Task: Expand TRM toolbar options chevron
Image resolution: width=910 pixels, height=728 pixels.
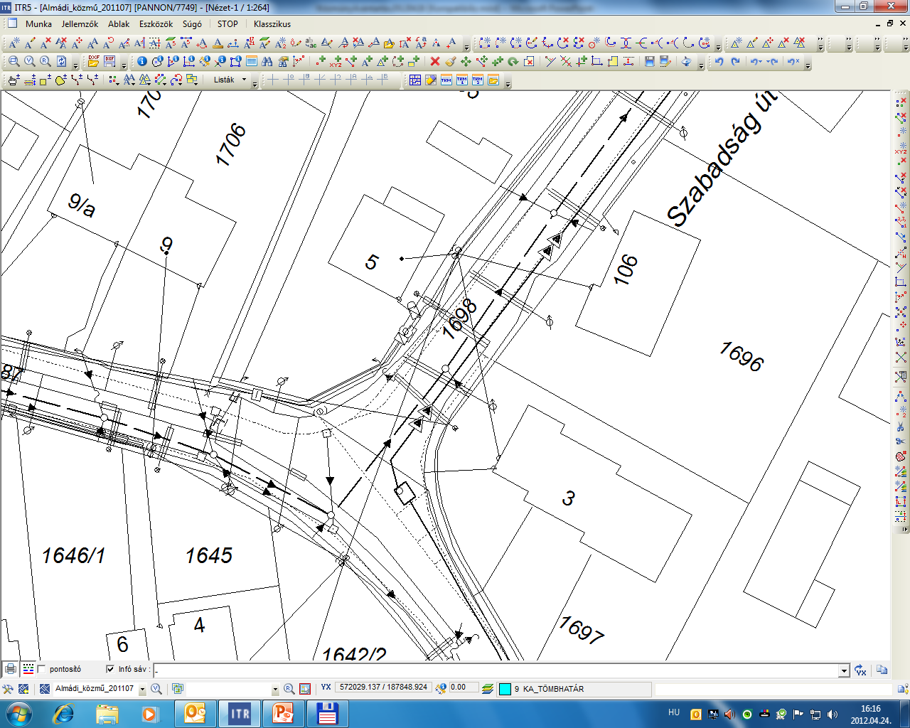Action: click(x=508, y=82)
